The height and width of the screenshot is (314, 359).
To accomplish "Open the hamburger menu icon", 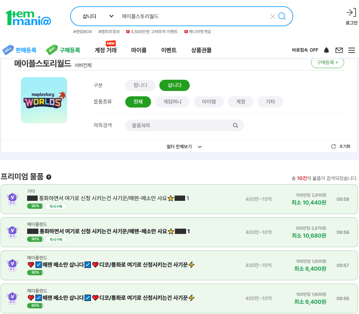I will [352, 50].
